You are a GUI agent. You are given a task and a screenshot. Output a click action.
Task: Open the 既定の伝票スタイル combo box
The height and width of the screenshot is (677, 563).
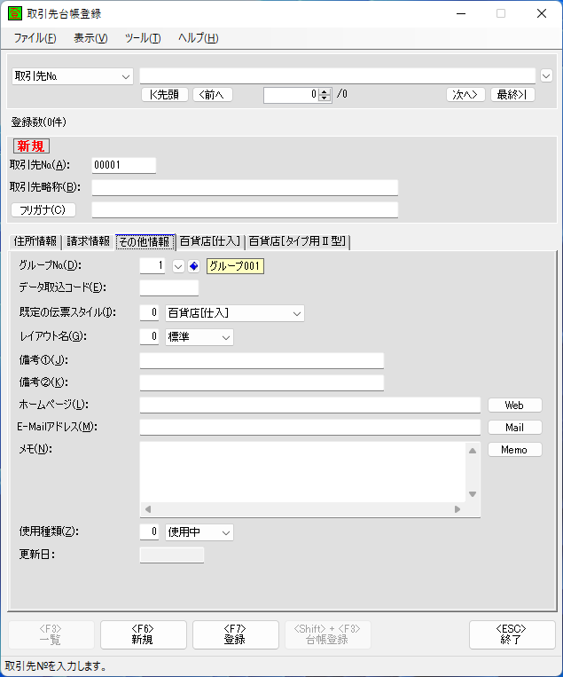pos(235,313)
